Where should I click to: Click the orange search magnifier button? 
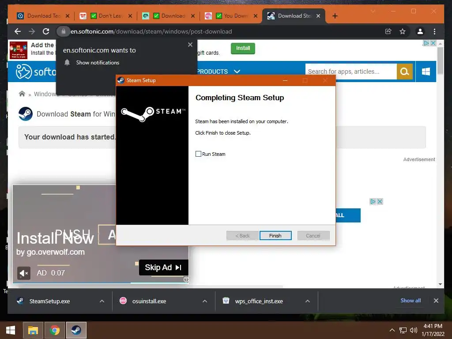404,71
